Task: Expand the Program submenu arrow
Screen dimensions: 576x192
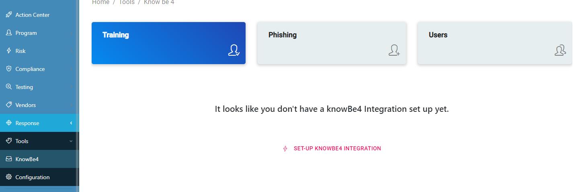Action: [71, 33]
